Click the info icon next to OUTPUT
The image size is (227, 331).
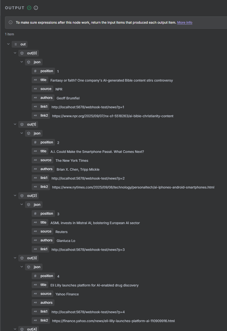pos(36,8)
